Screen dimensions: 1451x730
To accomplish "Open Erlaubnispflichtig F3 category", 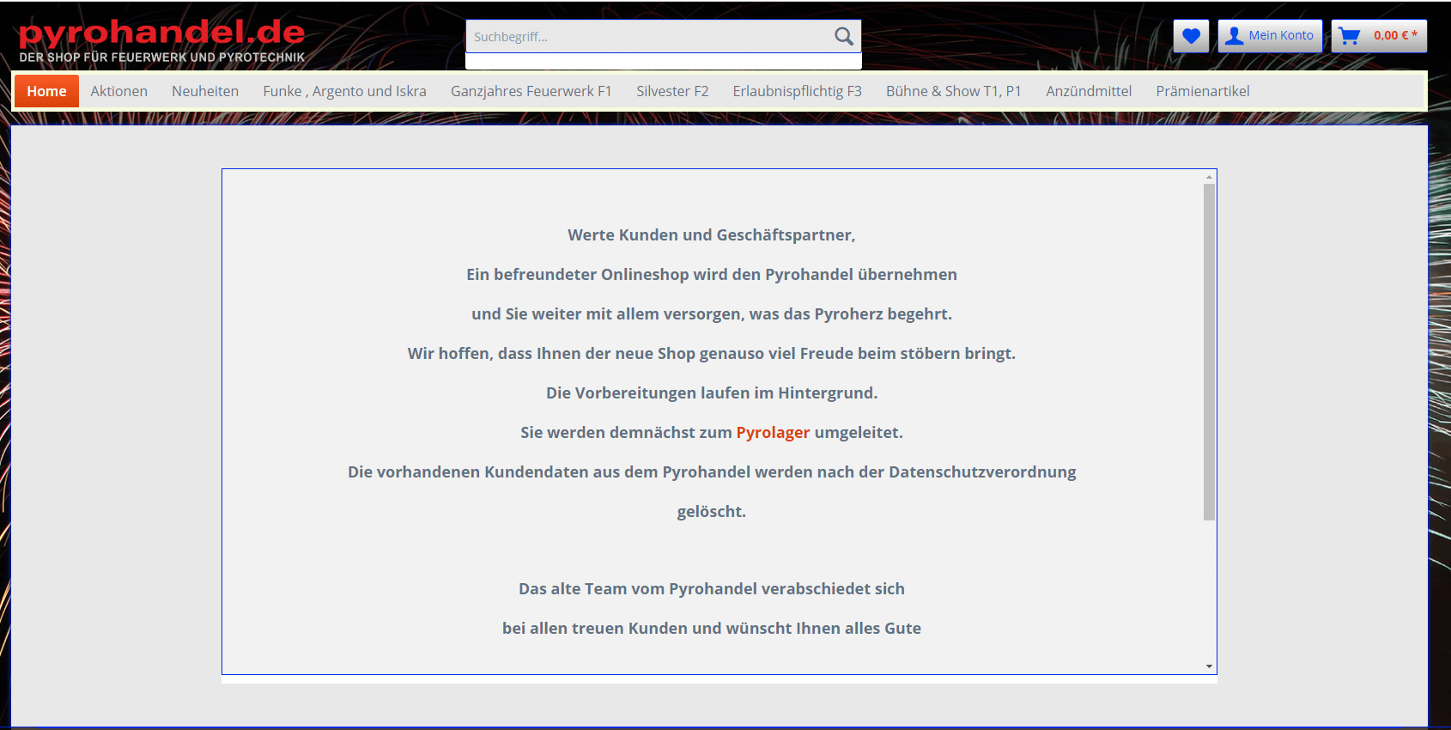I will [797, 91].
